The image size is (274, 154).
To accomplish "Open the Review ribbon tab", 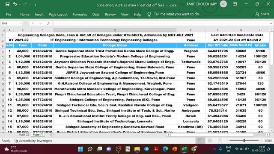I will (110, 15).
